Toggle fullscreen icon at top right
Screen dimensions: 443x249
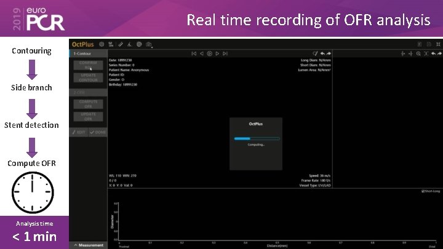(x=438, y=44)
